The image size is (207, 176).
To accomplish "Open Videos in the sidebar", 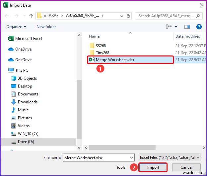I will click(20, 126).
